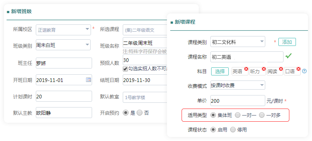Remove the 口语 subject tag
312x141 pixels.
coord(298,69)
